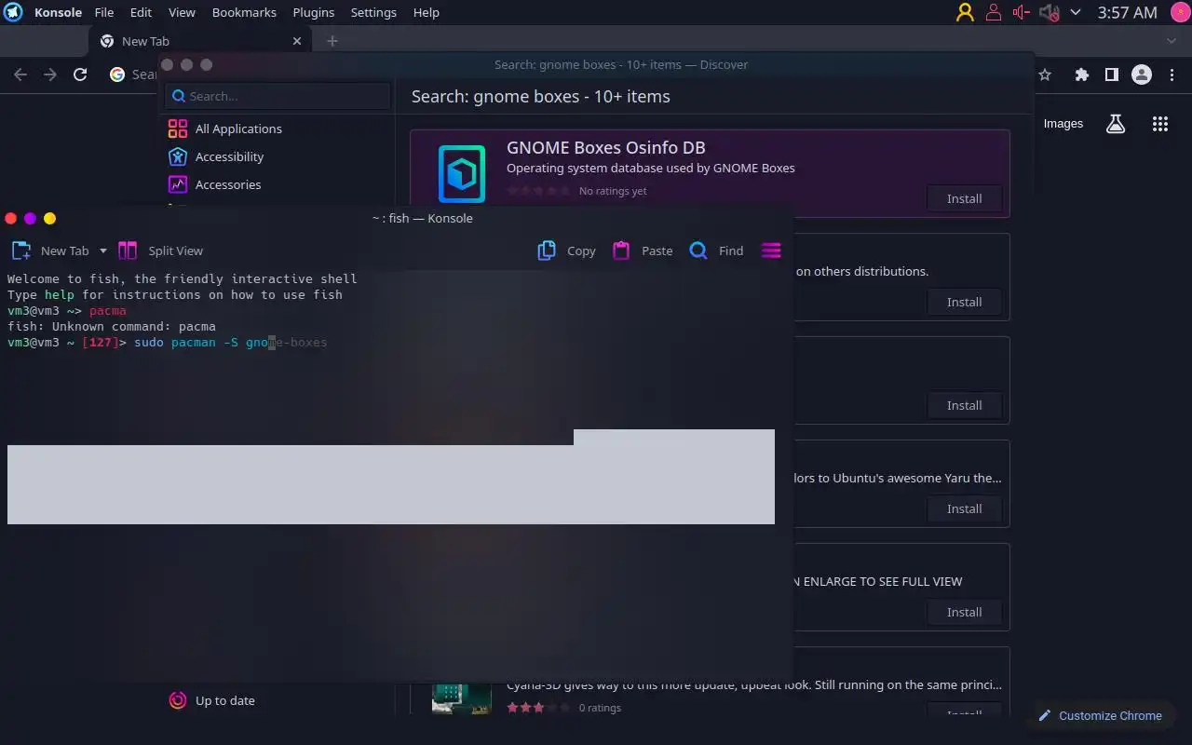Click the Discover title 'Search: gnome boxes - 10+ items'
This screenshot has width=1192, height=745.
[541, 96]
